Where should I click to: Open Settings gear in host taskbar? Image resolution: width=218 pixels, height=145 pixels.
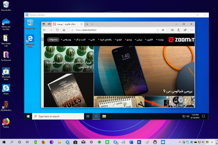pyautogui.click(x=91, y=142)
